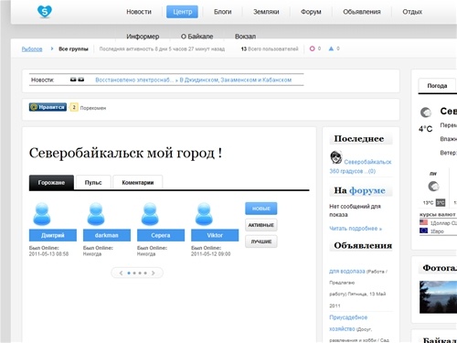Open the Viktor profile name button

tap(215, 235)
